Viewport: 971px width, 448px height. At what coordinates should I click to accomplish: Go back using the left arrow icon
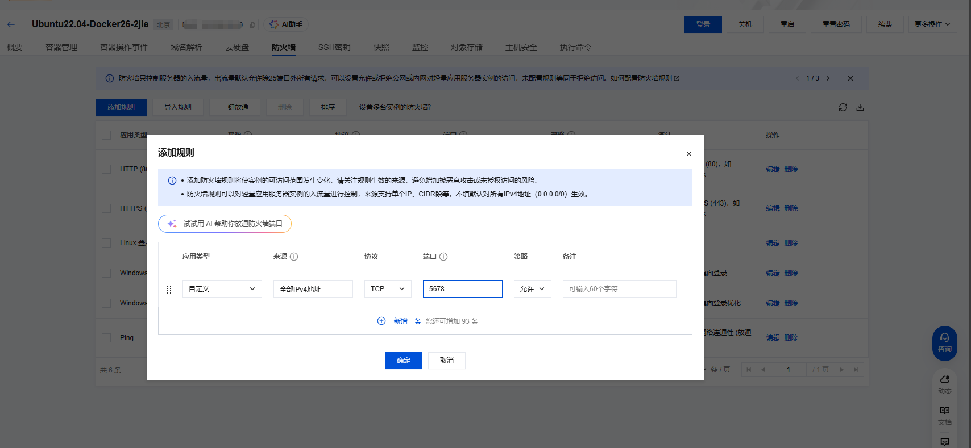pos(11,24)
